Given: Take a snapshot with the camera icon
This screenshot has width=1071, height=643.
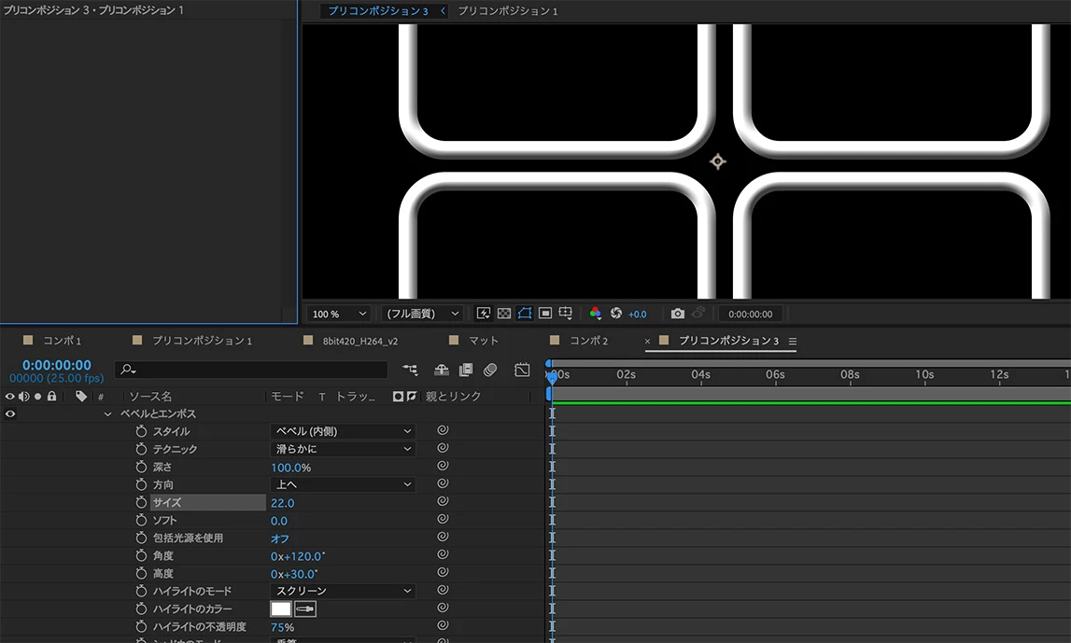Looking at the screenshot, I should coord(678,314).
